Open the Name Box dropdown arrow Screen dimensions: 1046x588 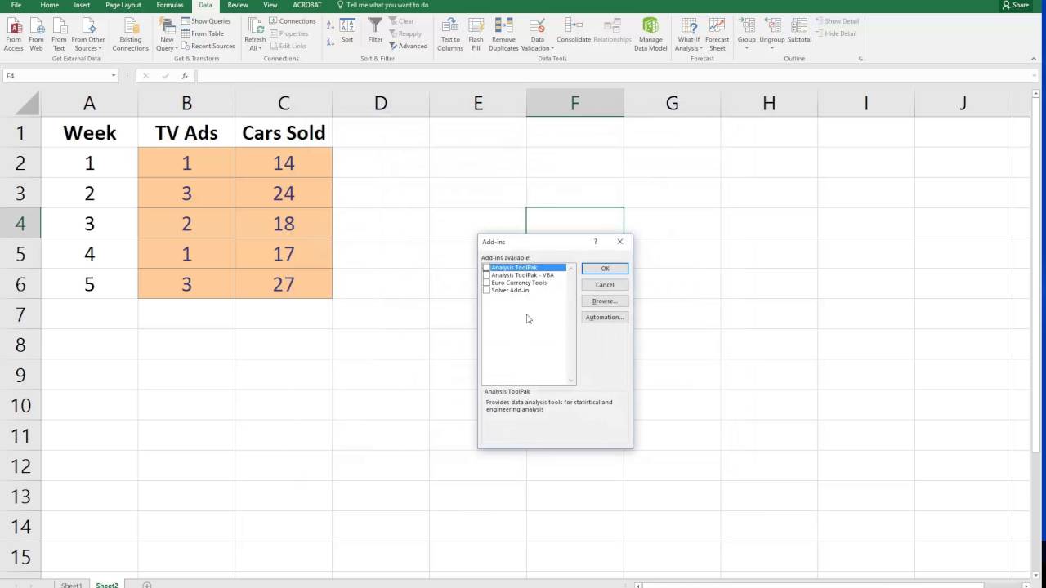click(x=114, y=76)
